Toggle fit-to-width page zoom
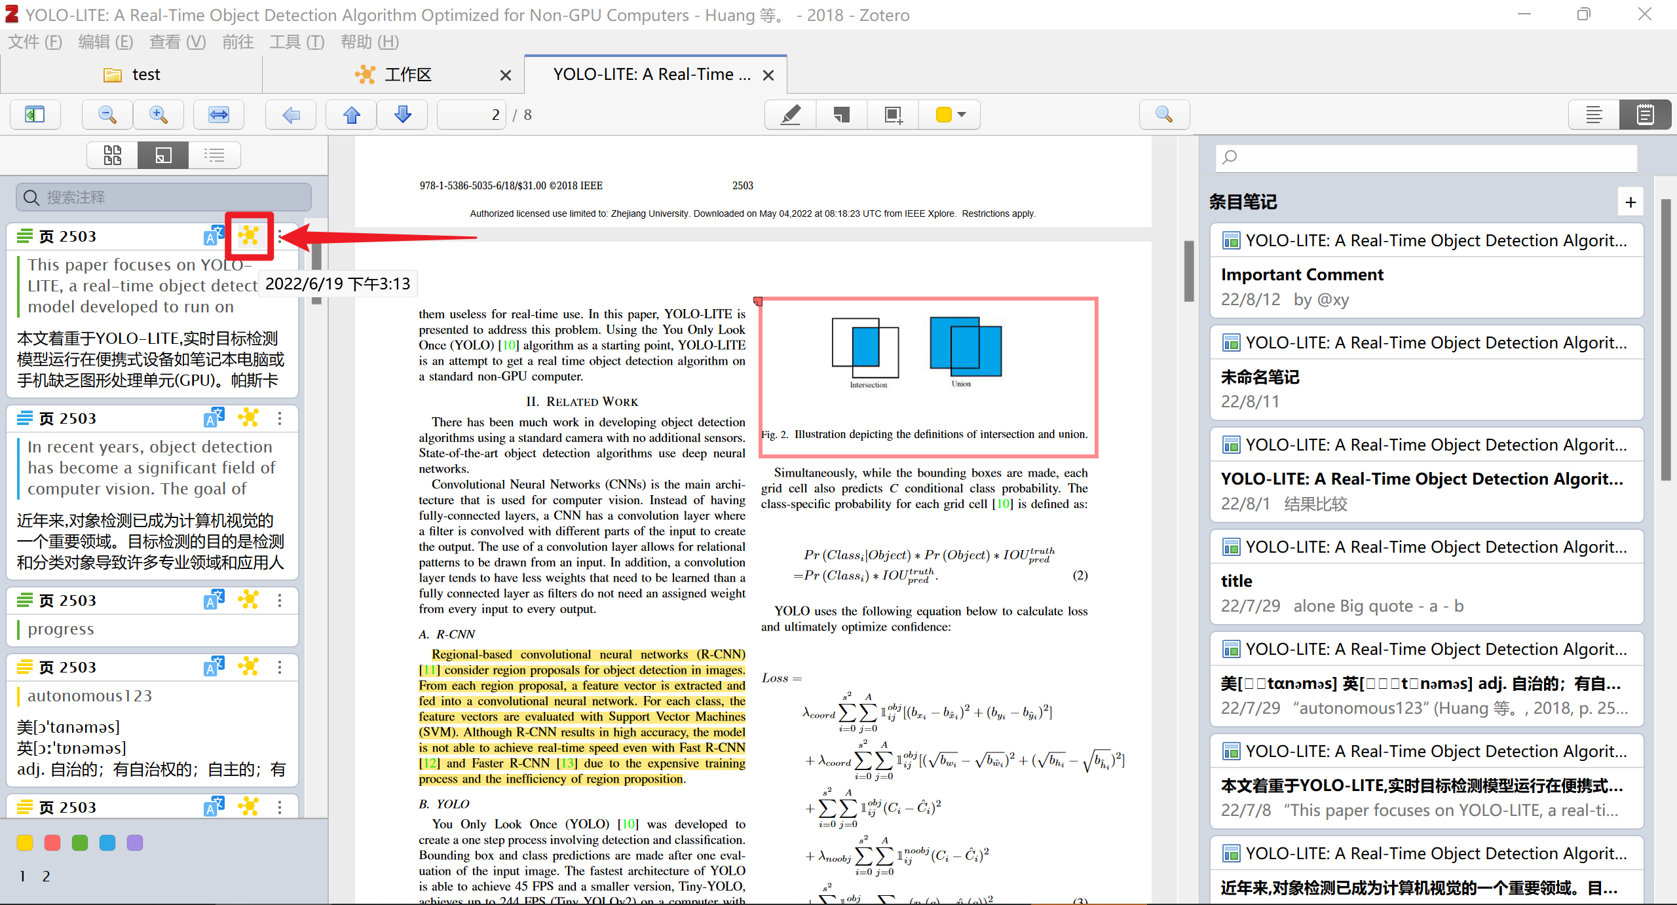This screenshot has height=905, width=1677. pos(219,115)
